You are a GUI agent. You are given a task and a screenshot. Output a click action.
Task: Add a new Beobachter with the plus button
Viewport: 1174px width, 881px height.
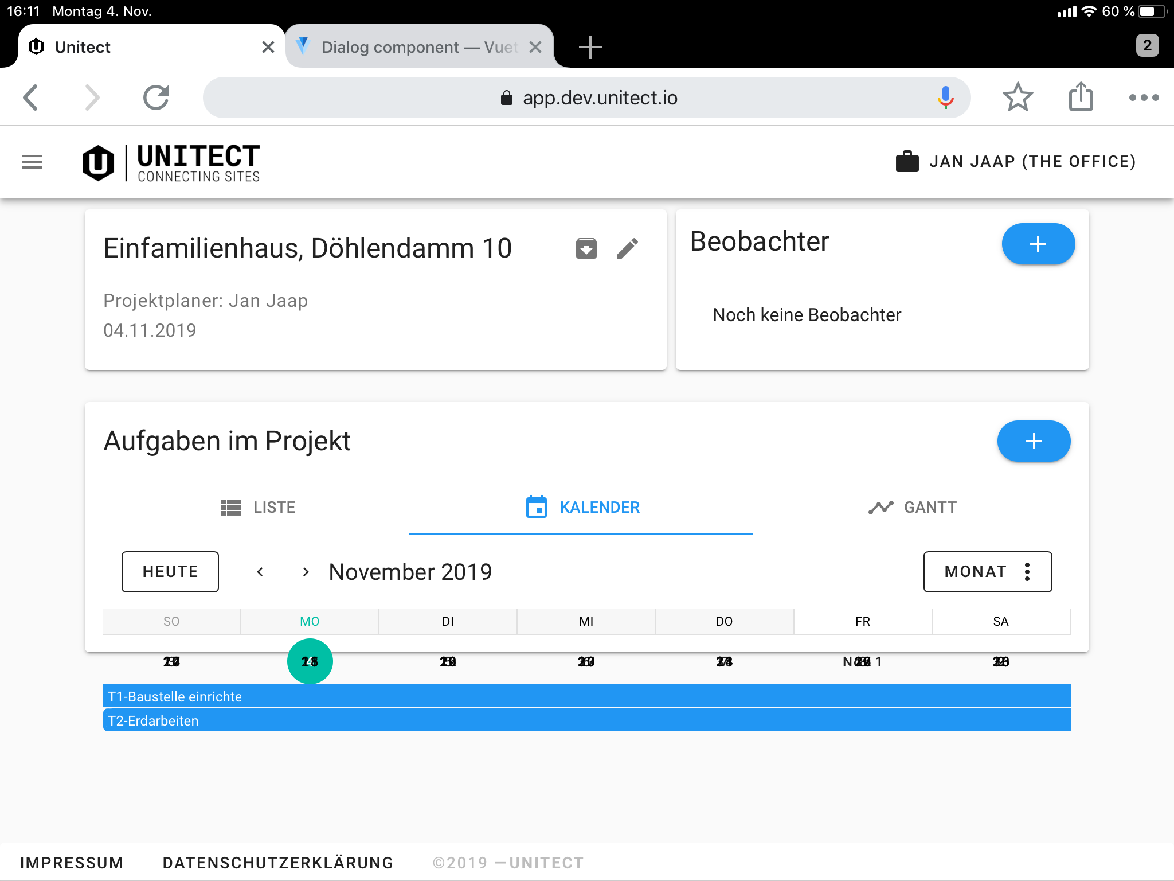tap(1038, 244)
